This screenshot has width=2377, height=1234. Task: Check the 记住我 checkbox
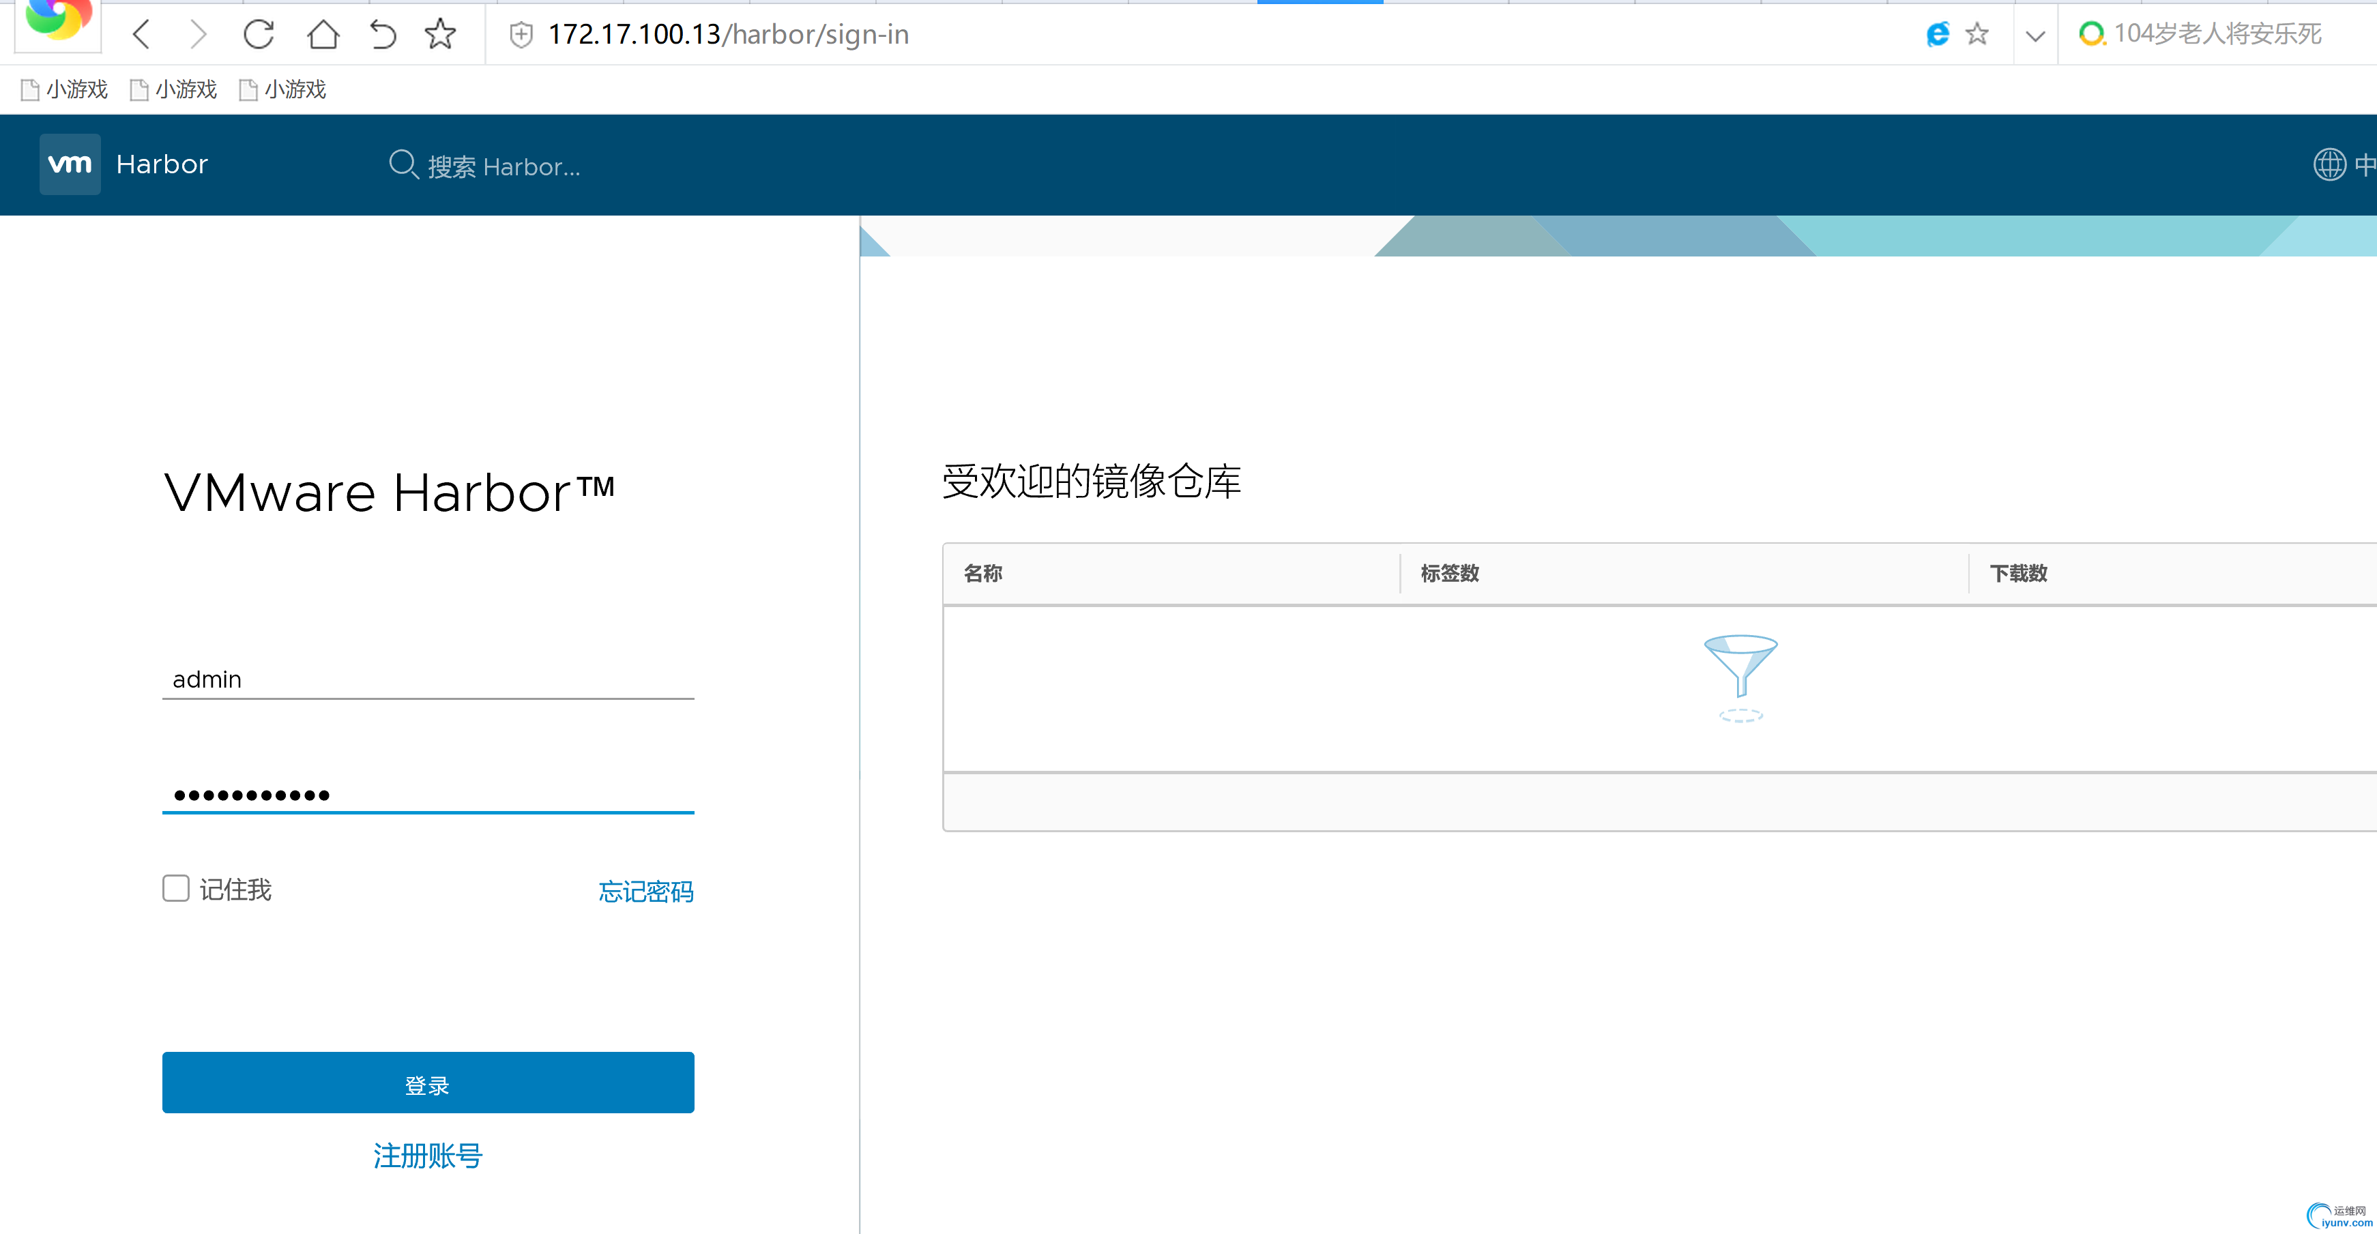175,888
